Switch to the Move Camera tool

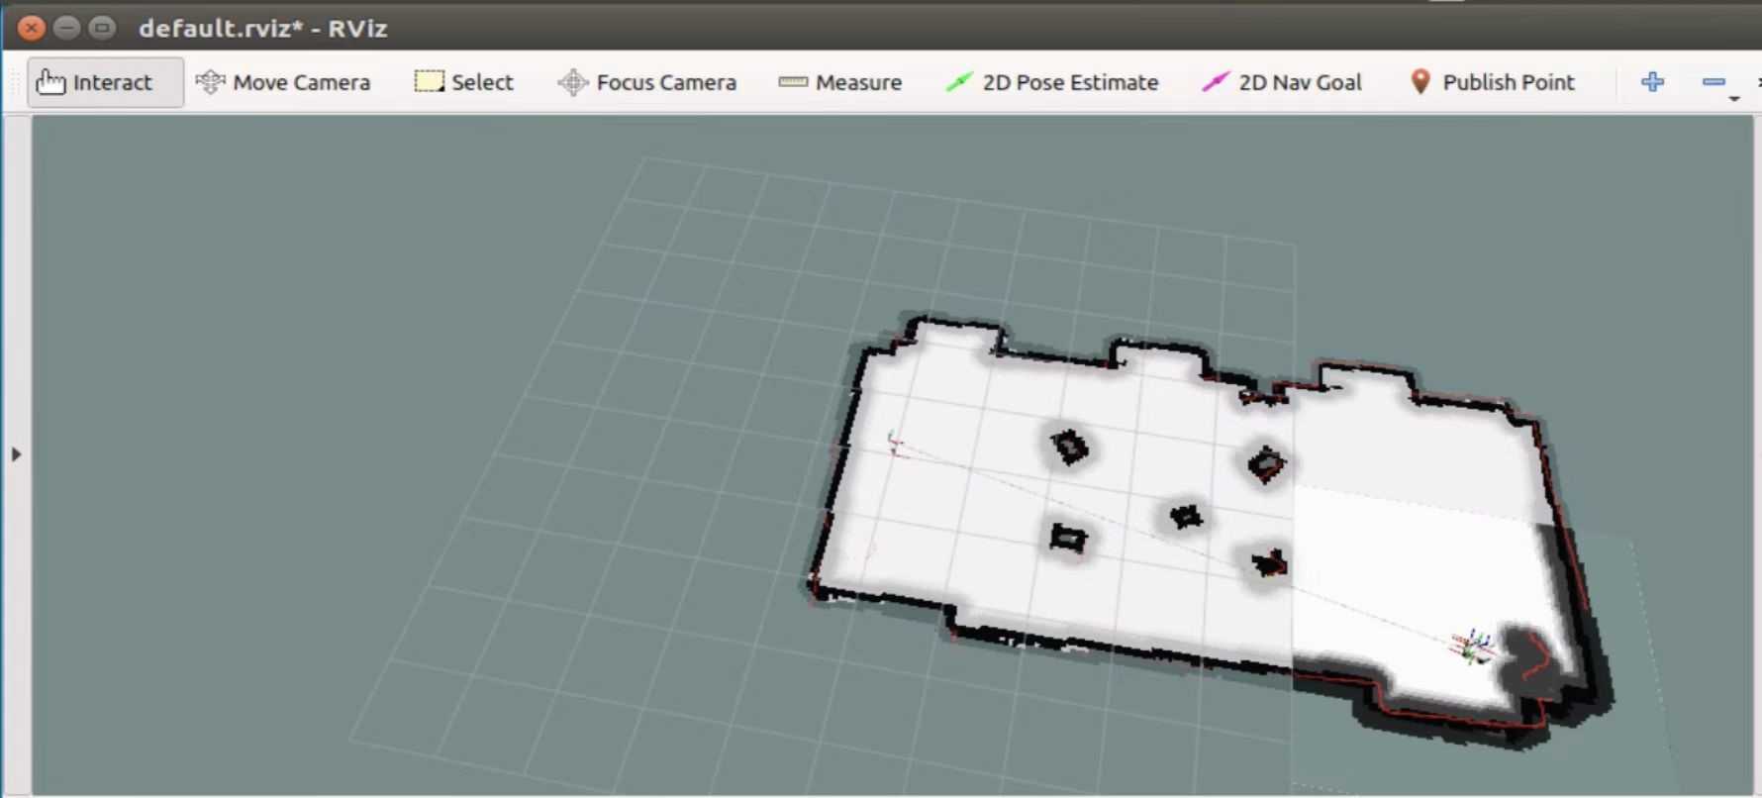tap(283, 82)
